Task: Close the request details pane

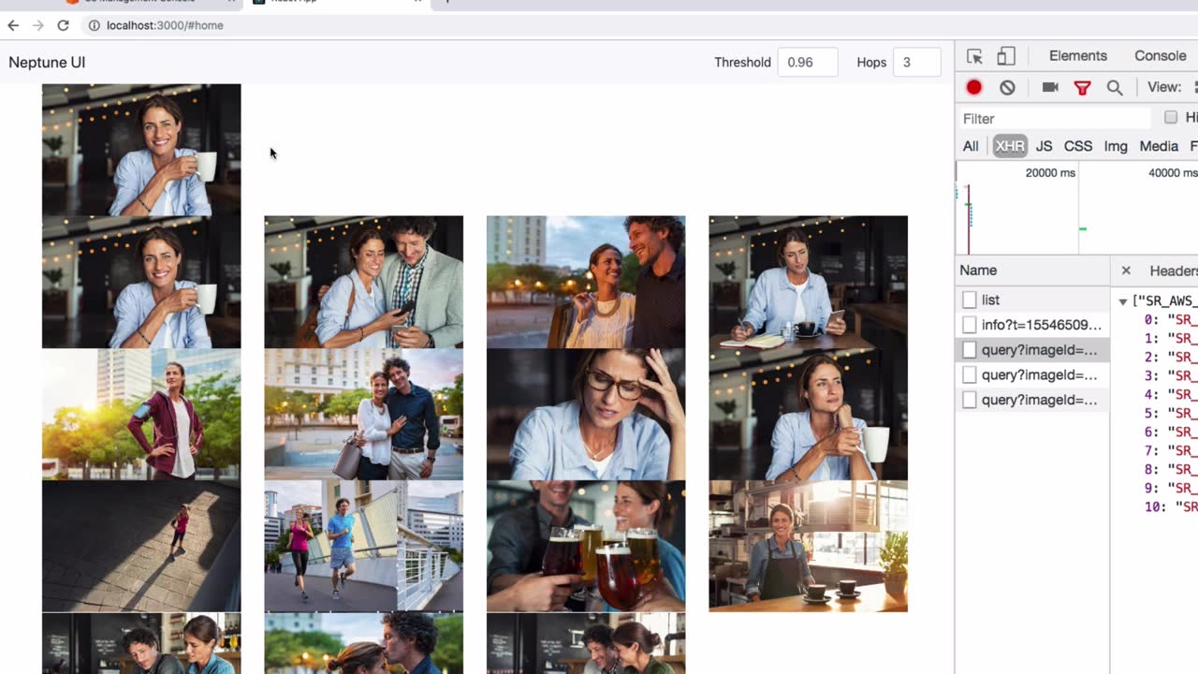Action: 1126,271
